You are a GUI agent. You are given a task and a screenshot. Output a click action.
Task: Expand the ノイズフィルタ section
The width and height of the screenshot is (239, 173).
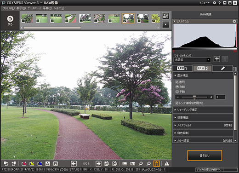[203, 125]
